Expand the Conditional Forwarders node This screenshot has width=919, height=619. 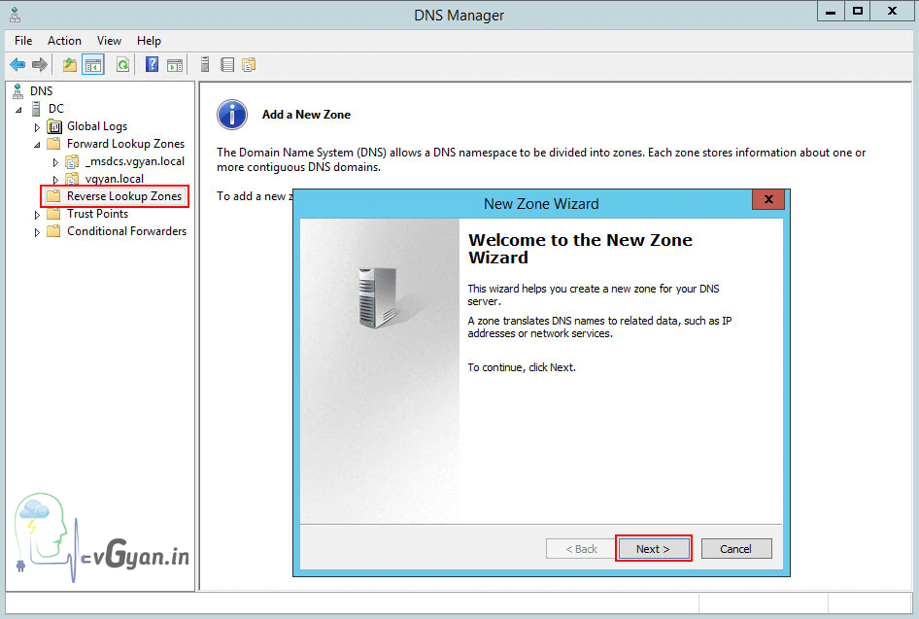tap(38, 232)
